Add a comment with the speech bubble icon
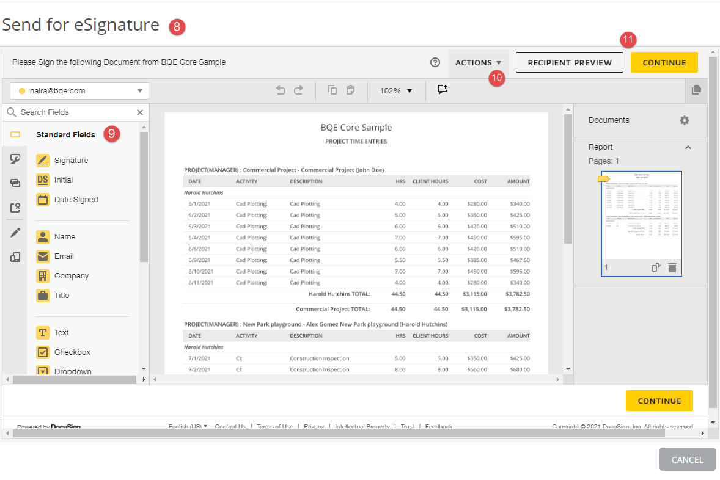 pos(442,90)
